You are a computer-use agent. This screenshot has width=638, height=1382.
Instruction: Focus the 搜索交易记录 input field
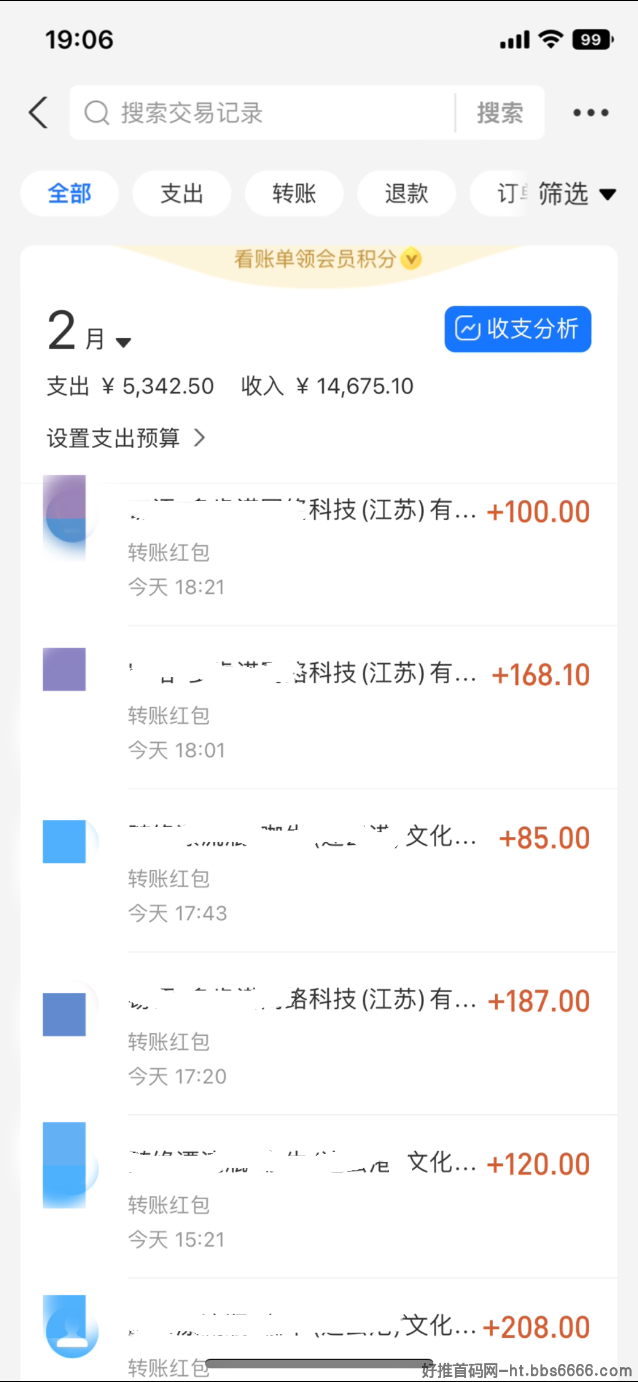point(262,113)
